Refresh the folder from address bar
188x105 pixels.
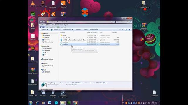(x=114, y=22)
